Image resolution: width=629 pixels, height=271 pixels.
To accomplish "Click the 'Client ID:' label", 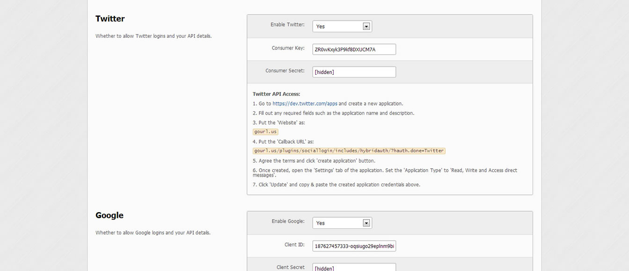I will [x=294, y=245].
